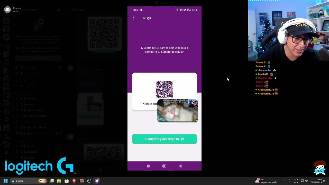Click Batatita23 in stream chat
The image size is (329, 185).
263,74
